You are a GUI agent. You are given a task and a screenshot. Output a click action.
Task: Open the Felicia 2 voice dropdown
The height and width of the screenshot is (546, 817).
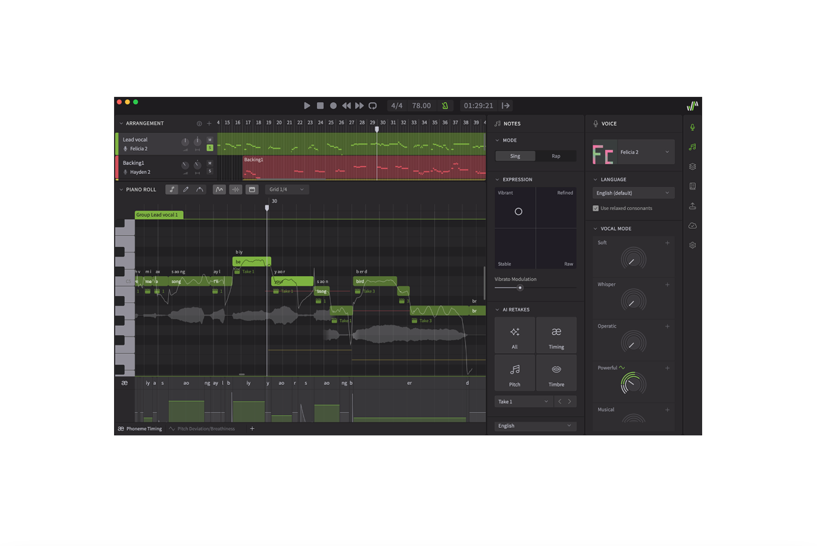pos(646,152)
